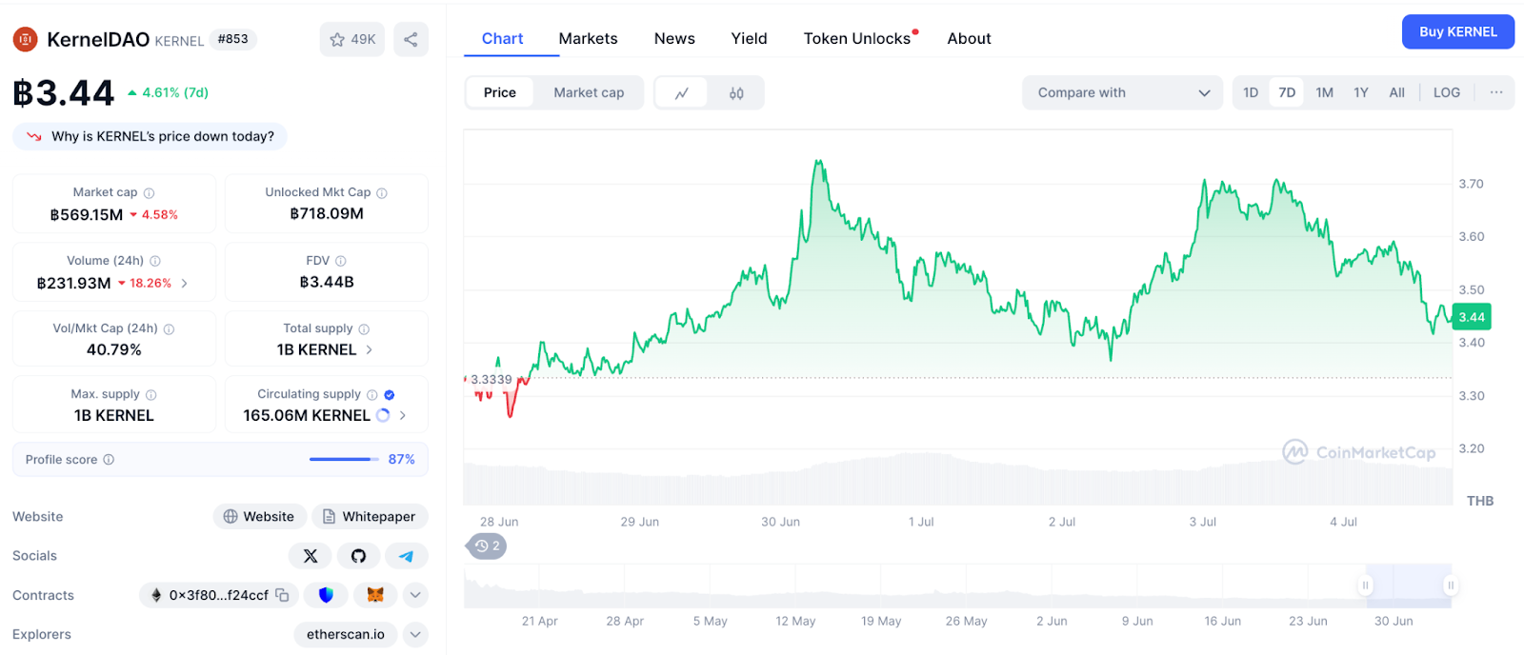
Task: Copy the contract address 0x3f80...f24ccf
Action: [282, 595]
